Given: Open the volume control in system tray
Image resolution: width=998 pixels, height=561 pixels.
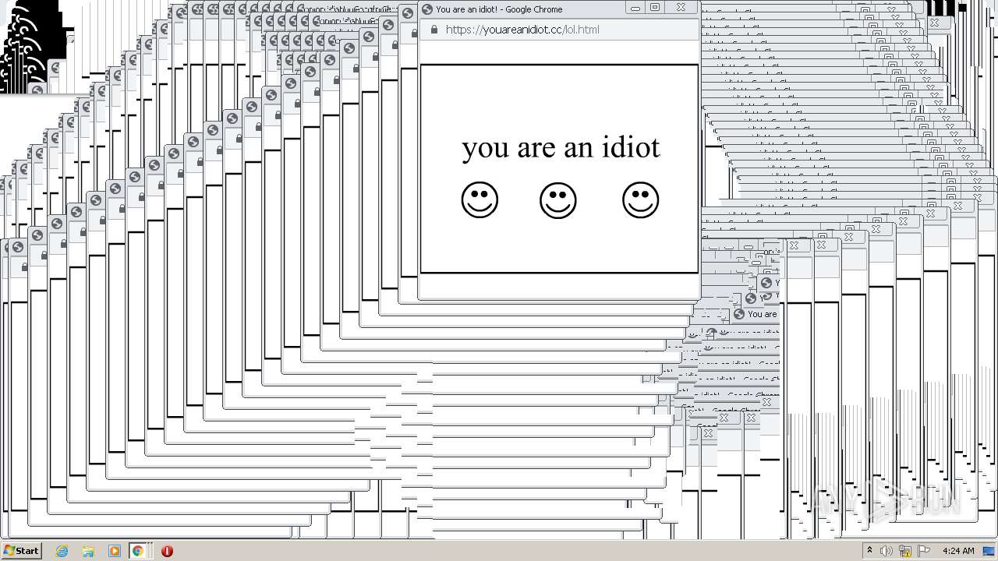Looking at the screenshot, I should pyautogui.click(x=887, y=551).
